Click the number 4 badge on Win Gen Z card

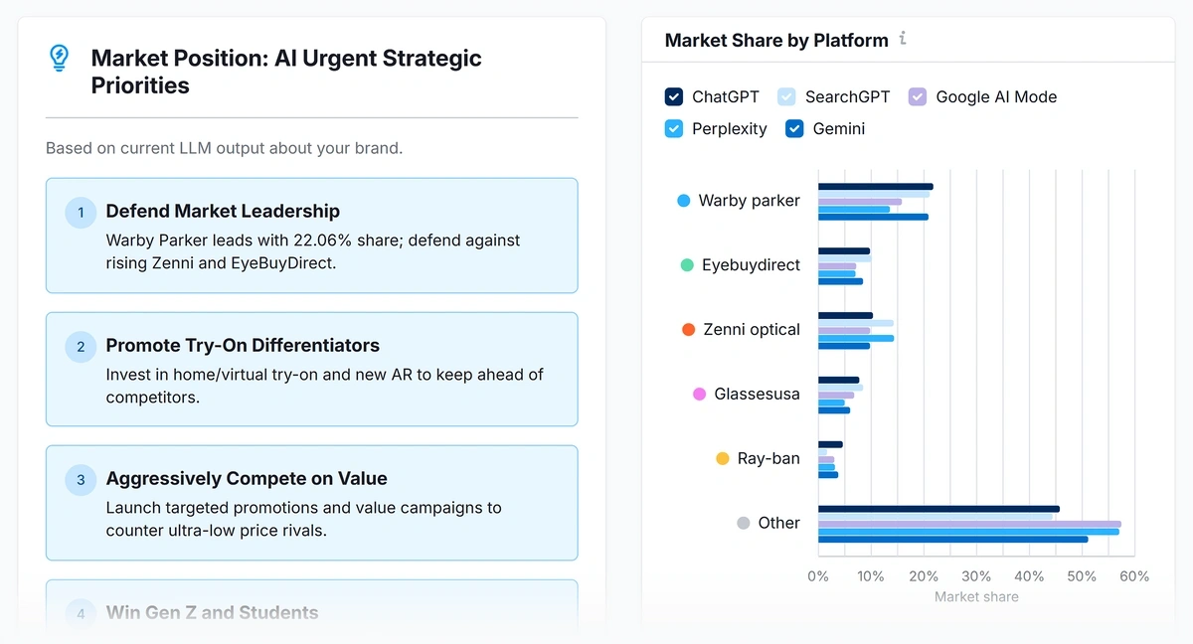tap(80, 614)
